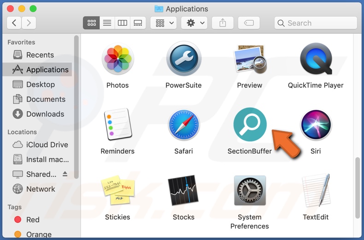Open the Photos app icon
The image size is (364, 240).
(x=117, y=59)
